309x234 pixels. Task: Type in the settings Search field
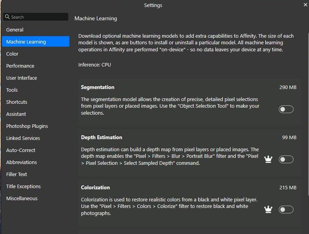(39, 17)
